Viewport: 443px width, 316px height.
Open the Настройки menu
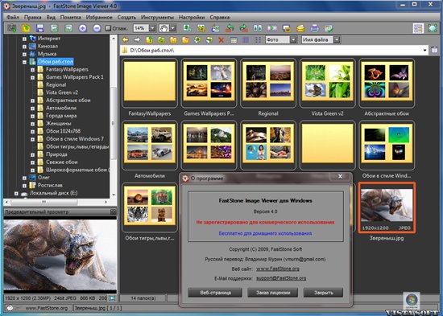point(192,17)
